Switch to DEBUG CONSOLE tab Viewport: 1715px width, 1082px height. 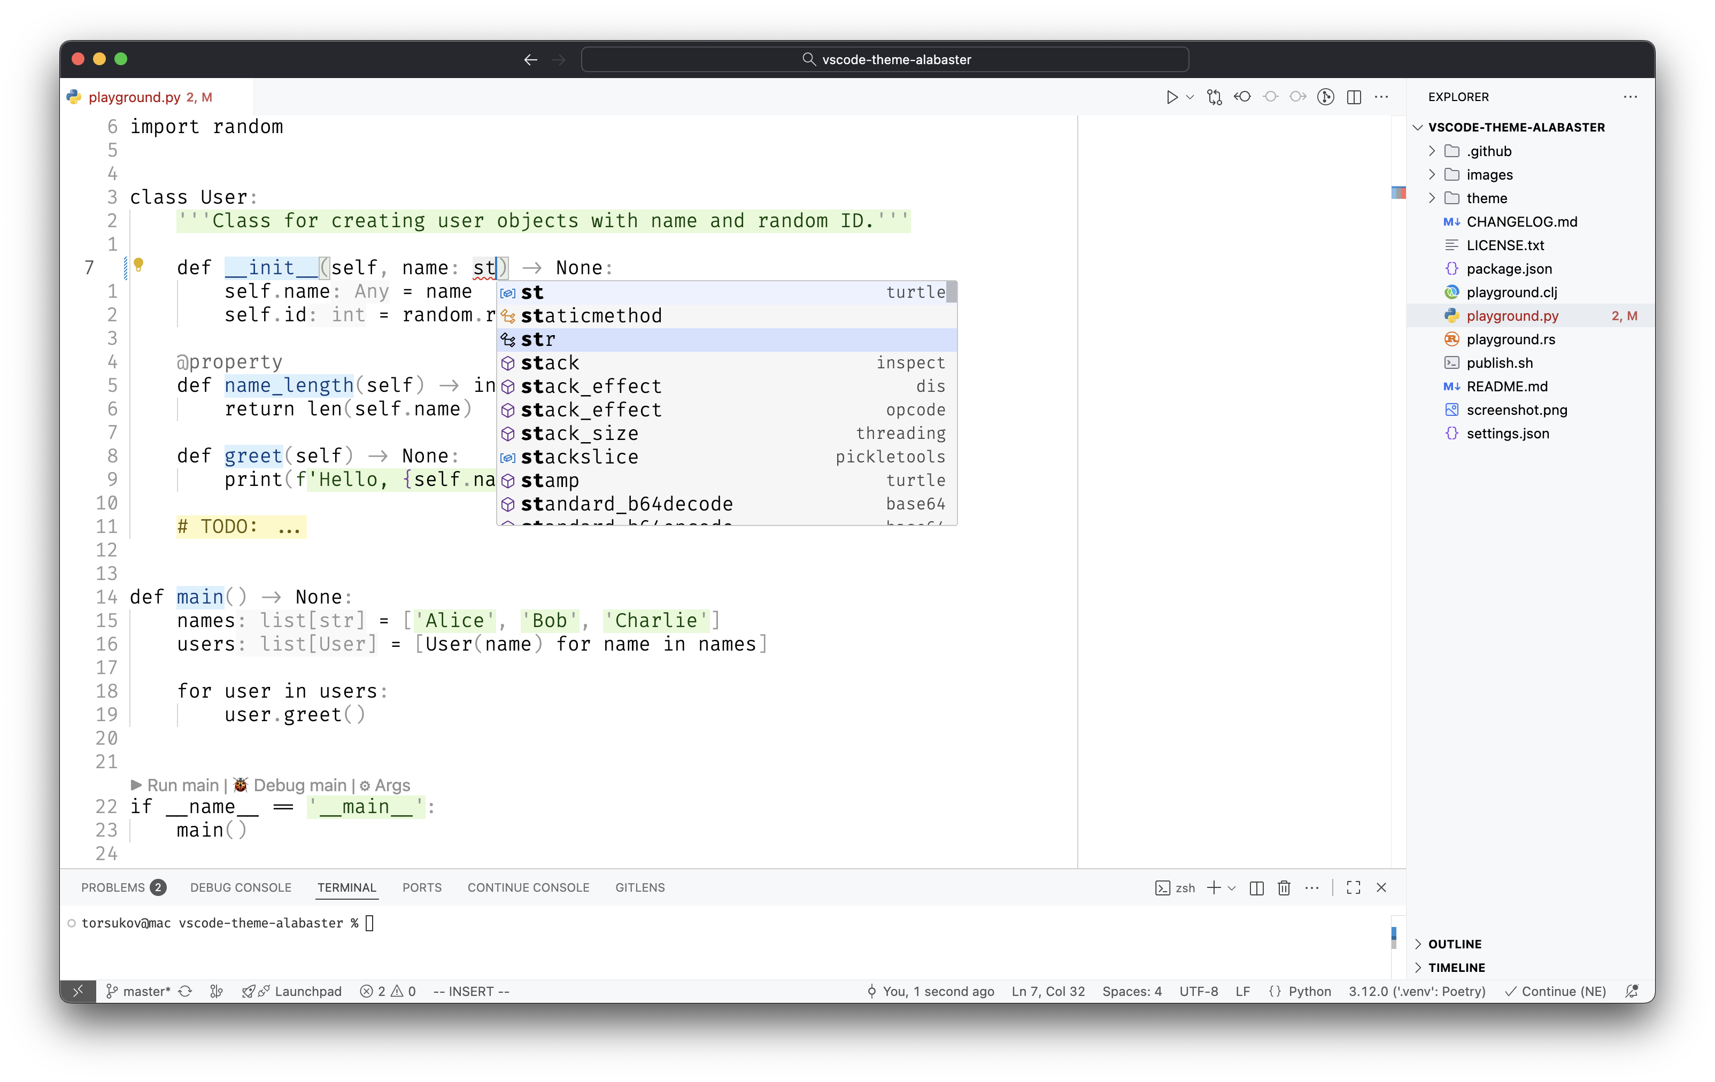pos(241,887)
